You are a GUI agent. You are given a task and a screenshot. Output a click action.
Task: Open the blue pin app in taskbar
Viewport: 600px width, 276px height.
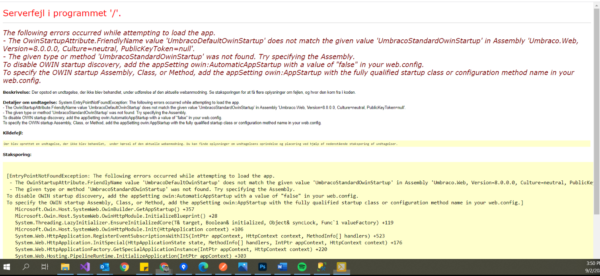pos(183,267)
